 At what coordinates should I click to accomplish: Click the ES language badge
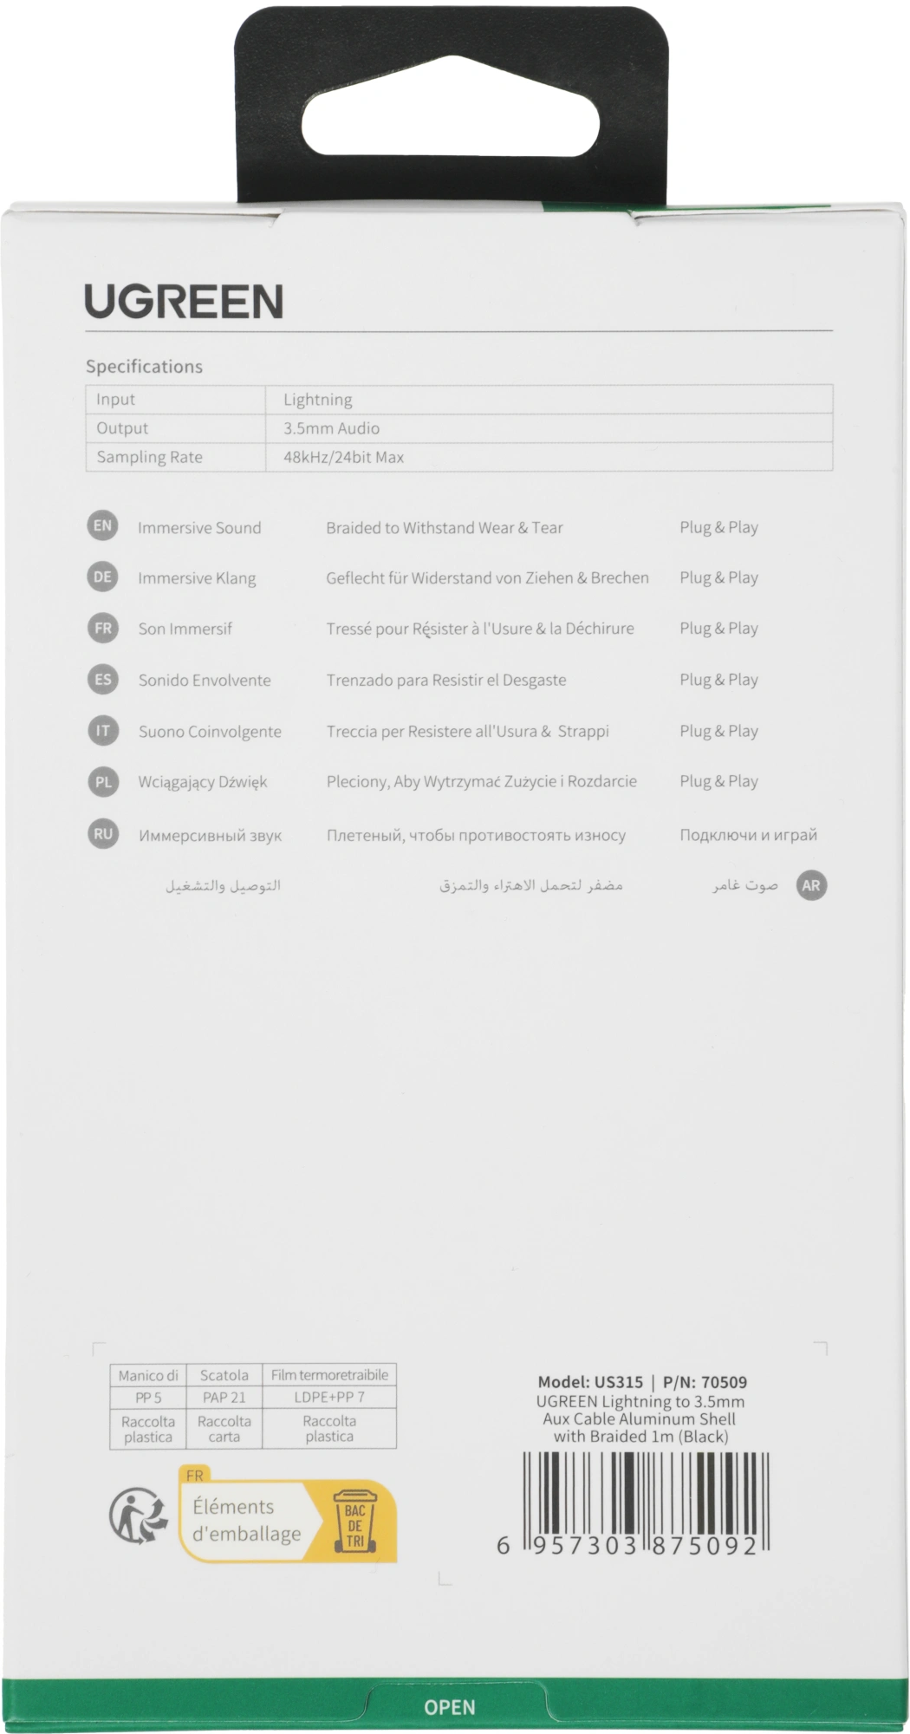(102, 679)
